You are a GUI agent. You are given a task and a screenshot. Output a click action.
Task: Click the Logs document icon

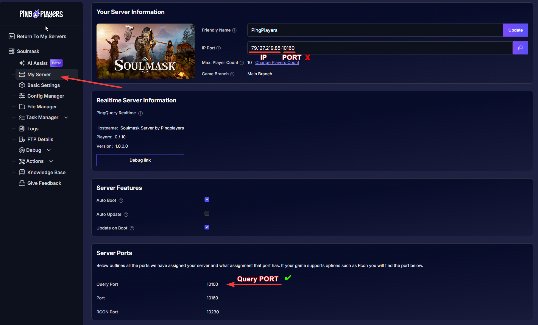point(22,129)
